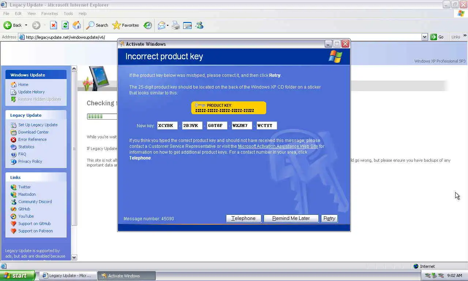Click the Forward arrow icon
The height and width of the screenshot is (281, 468).
pyautogui.click(x=36, y=25)
